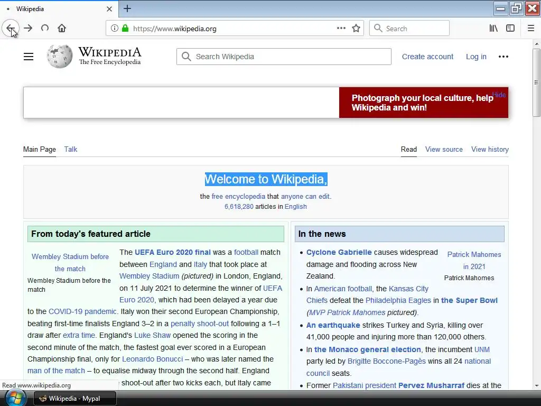Open Cyclone Gabrielle news link
541x406 pixels.
pos(339,252)
